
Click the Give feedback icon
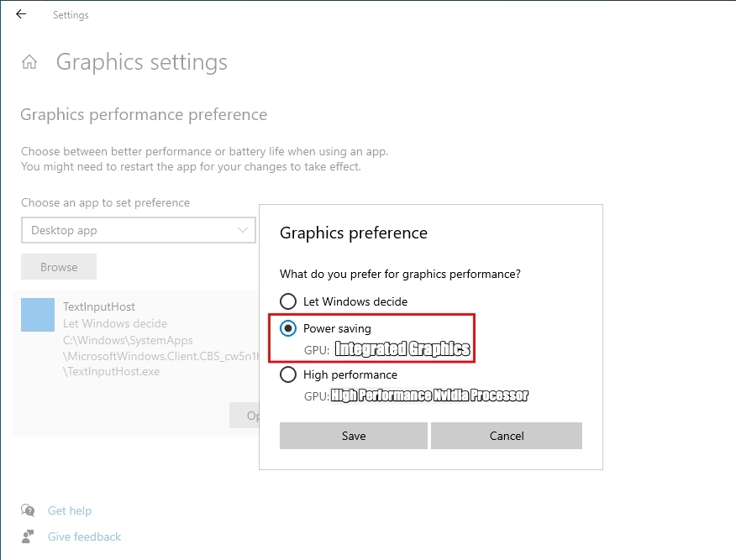point(28,536)
